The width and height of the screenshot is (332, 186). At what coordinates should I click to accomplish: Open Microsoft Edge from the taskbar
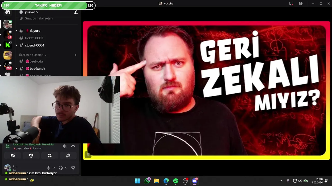coord(166,181)
